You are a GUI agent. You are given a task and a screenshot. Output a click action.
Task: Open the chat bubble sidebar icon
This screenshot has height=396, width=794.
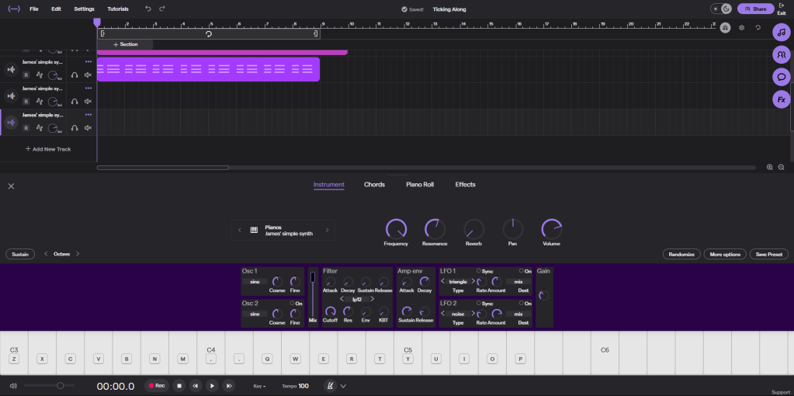781,77
